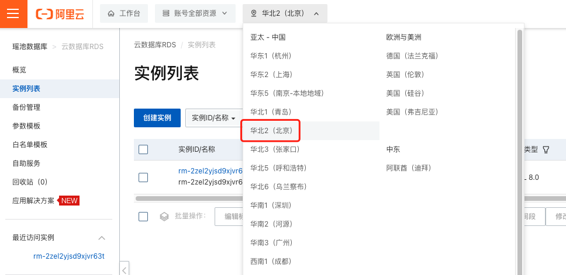Click the filter funnel icon in 类型 column
This screenshot has height=275, width=566.
pyautogui.click(x=546, y=149)
